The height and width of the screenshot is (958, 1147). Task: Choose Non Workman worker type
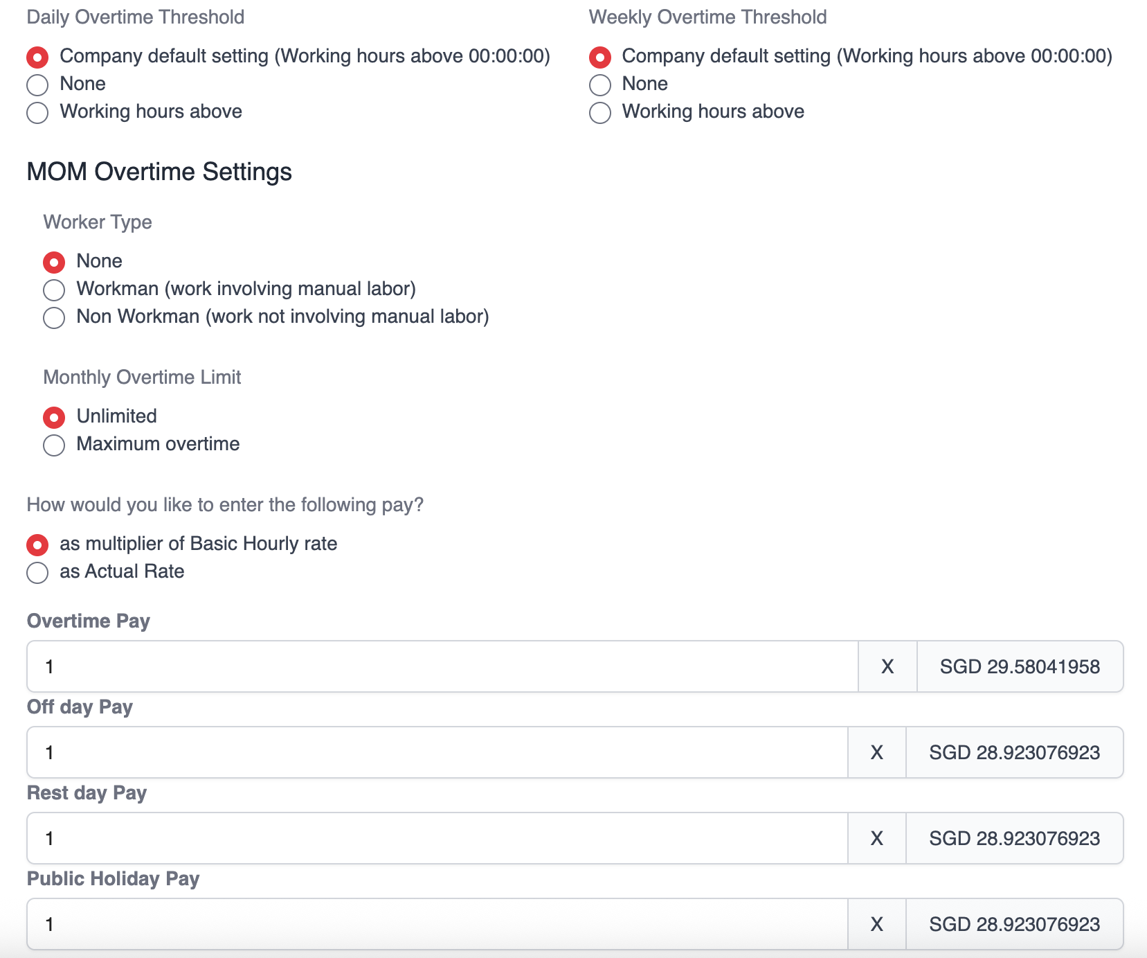coord(54,317)
